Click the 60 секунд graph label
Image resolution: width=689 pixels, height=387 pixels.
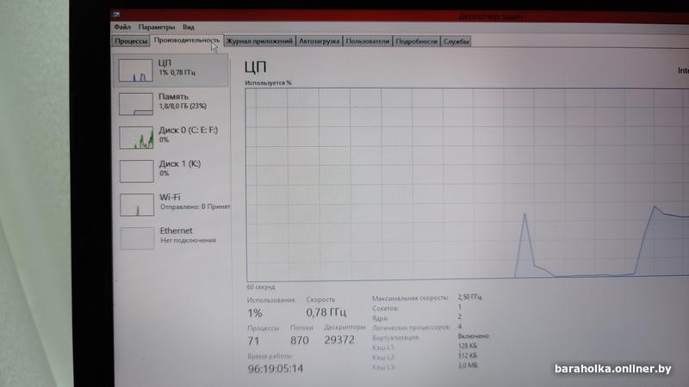(x=261, y=287)
